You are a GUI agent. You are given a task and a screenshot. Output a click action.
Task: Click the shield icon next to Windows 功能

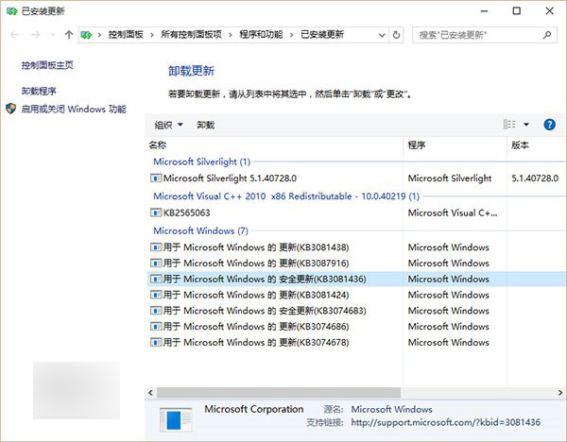pos(11,110)
